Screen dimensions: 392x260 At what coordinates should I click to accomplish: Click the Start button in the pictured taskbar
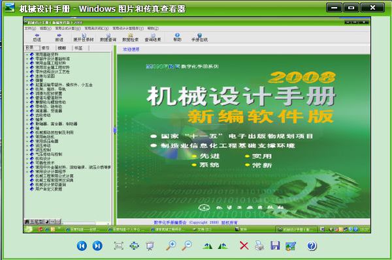(x=28, y=229)
